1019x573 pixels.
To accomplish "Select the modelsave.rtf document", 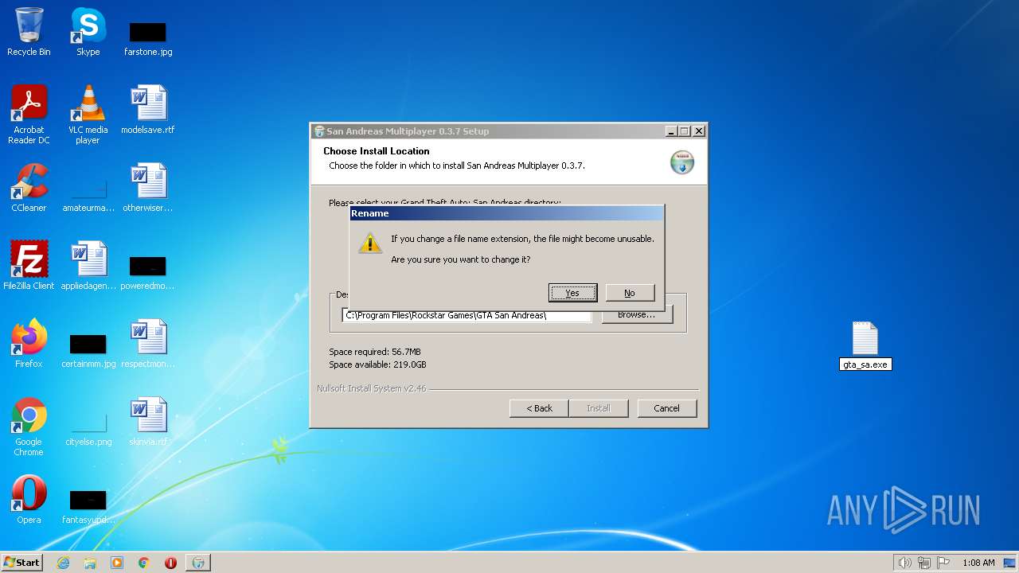I will 148,110.
